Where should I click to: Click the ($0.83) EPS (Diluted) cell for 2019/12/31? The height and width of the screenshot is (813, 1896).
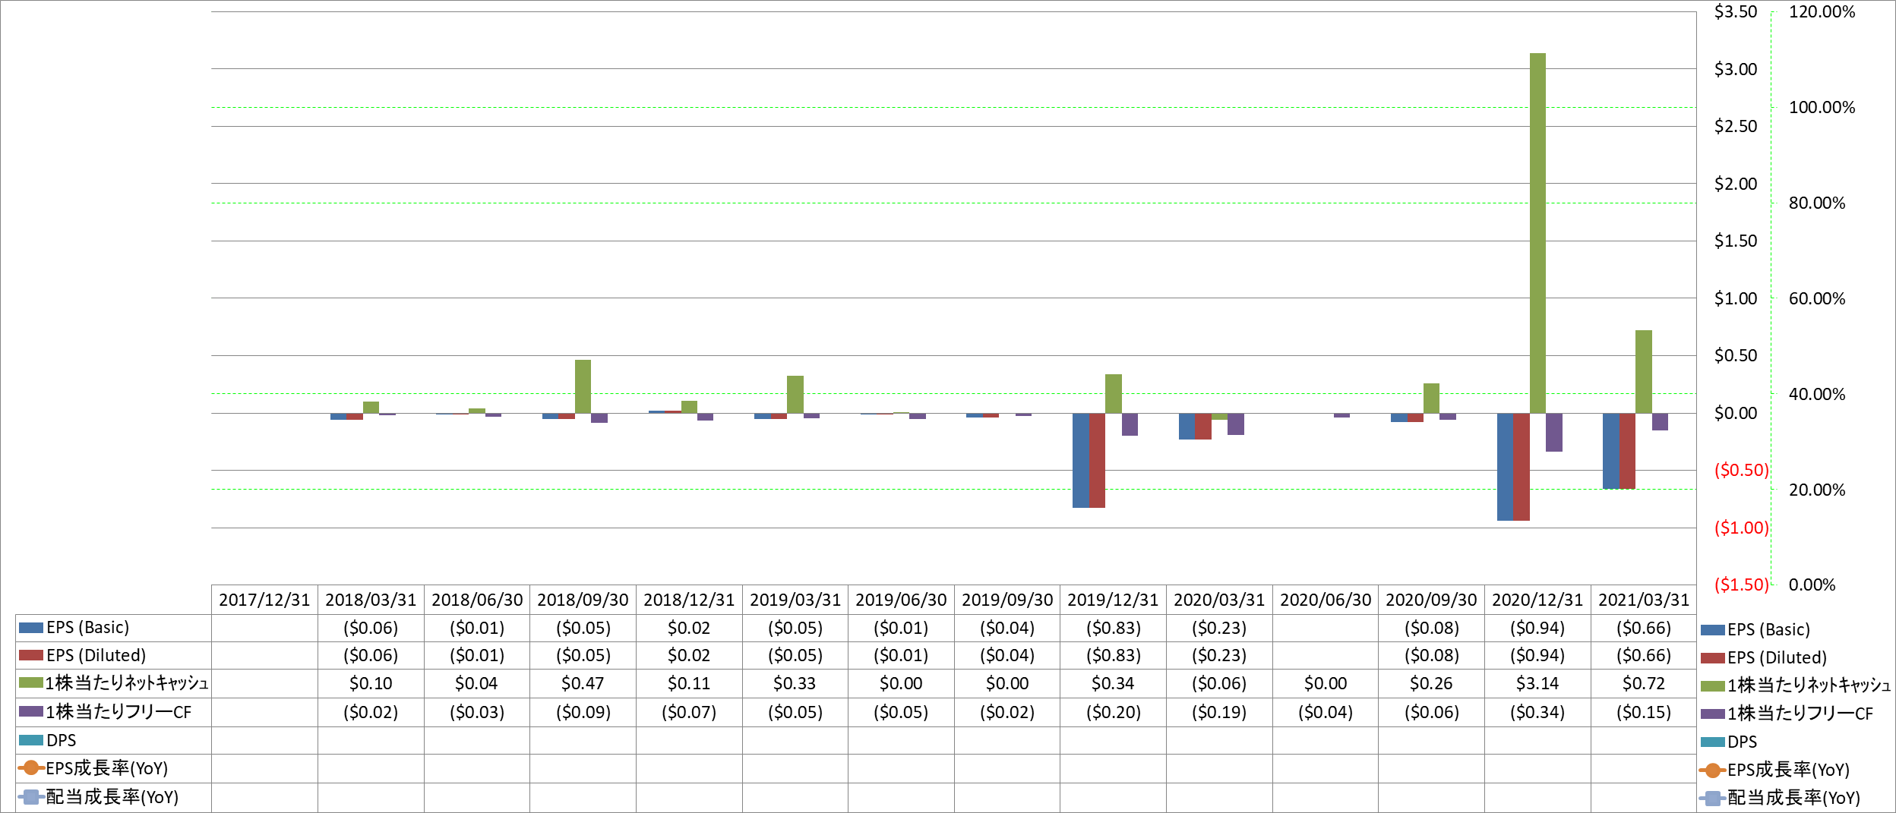point(1113,656)
